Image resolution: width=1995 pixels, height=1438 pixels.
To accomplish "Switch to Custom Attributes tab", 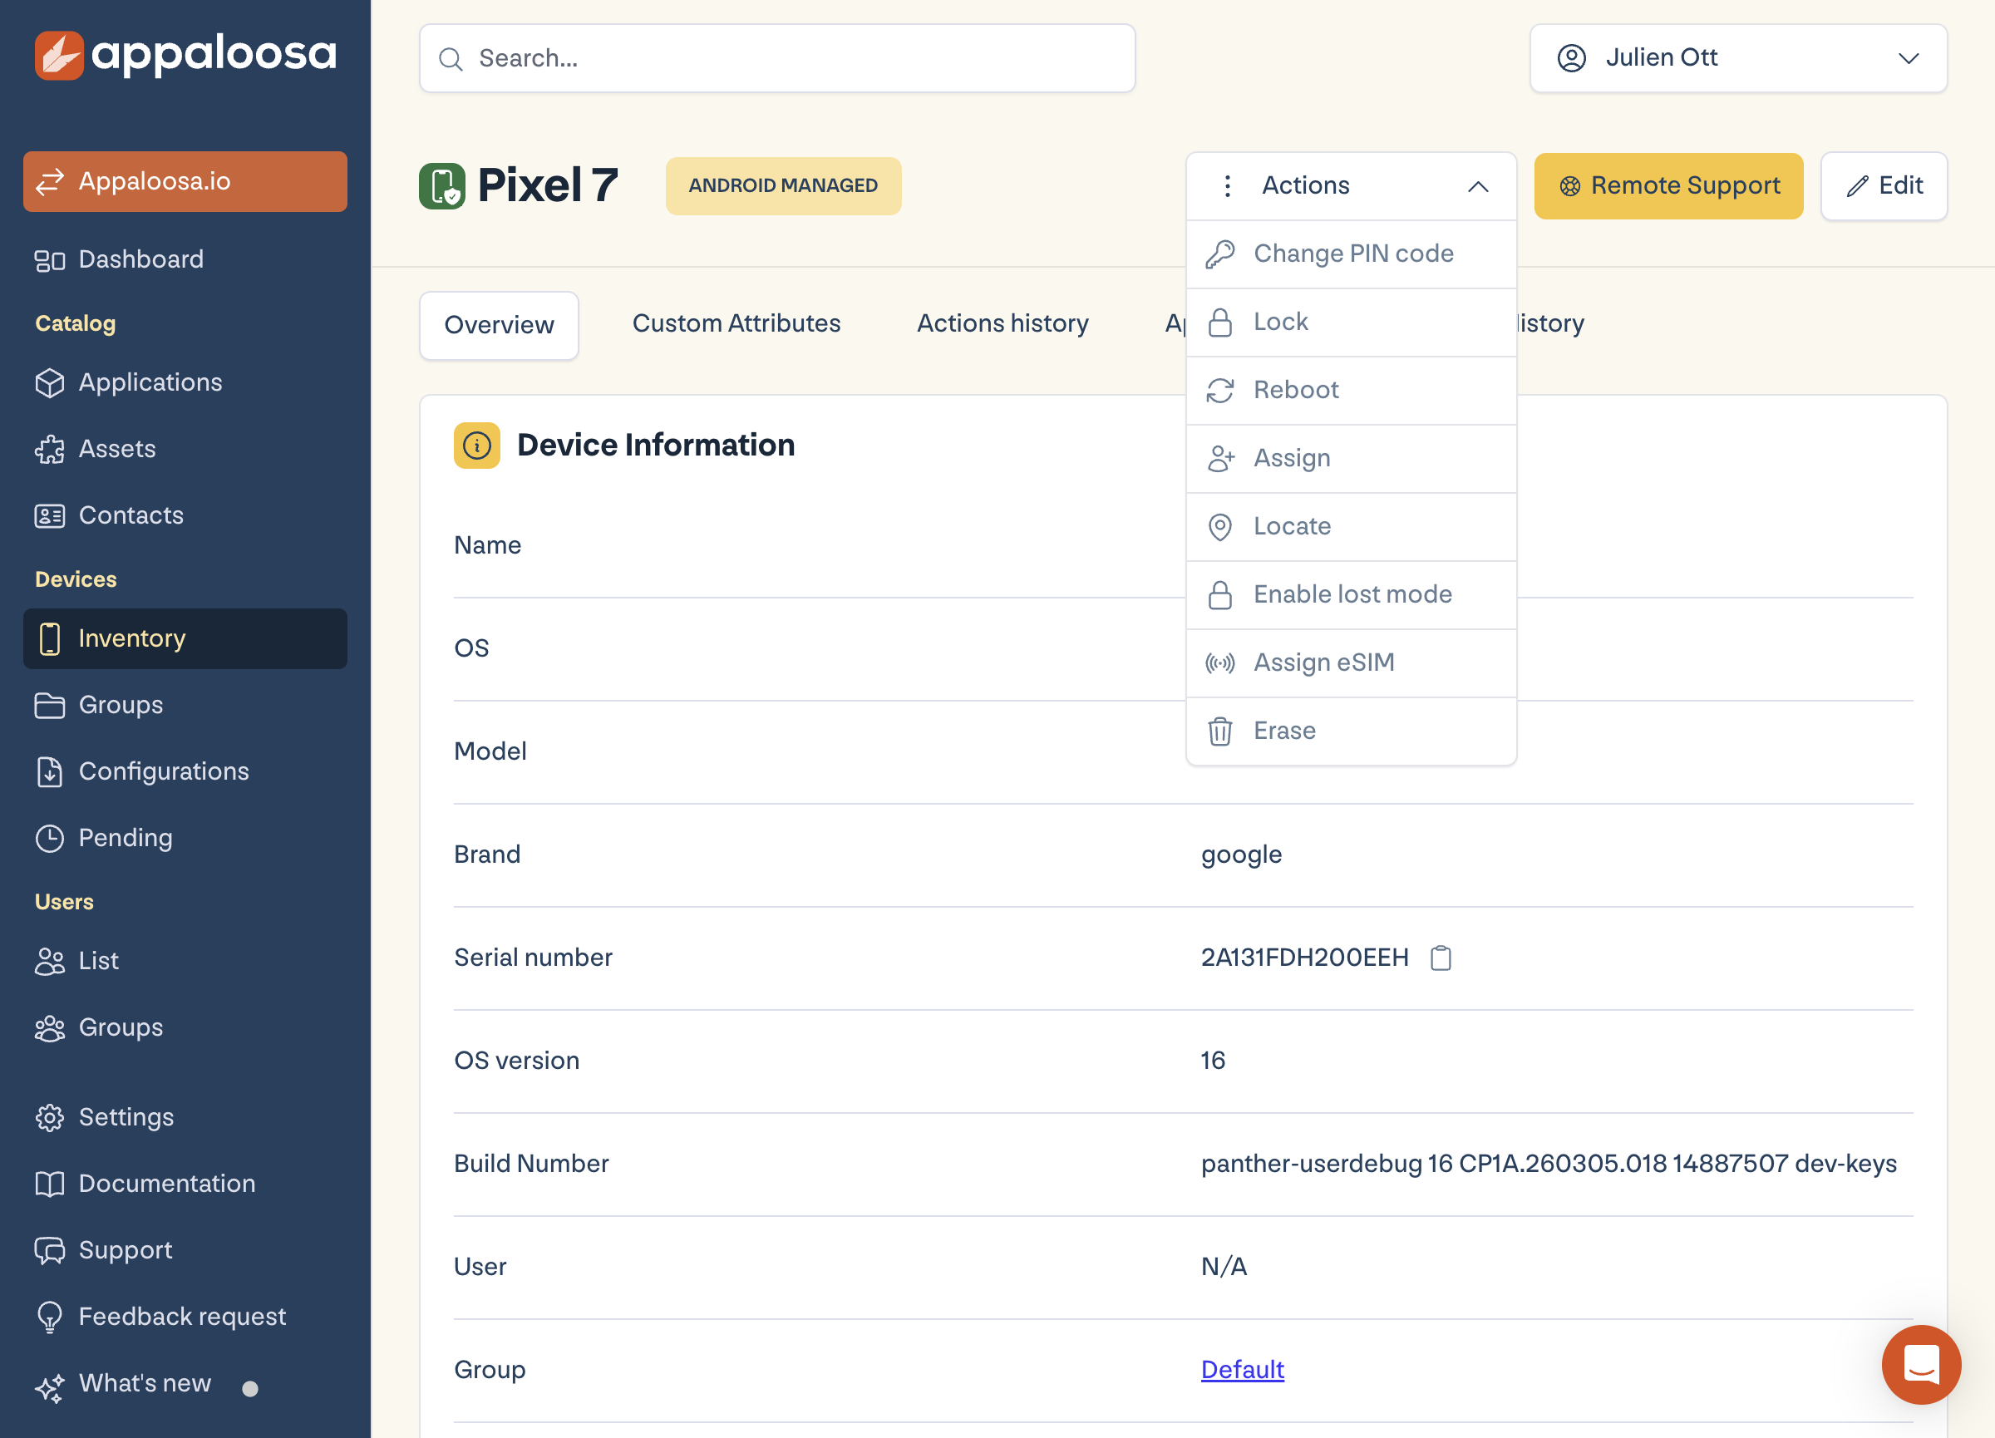I will (x=736, y=323).
